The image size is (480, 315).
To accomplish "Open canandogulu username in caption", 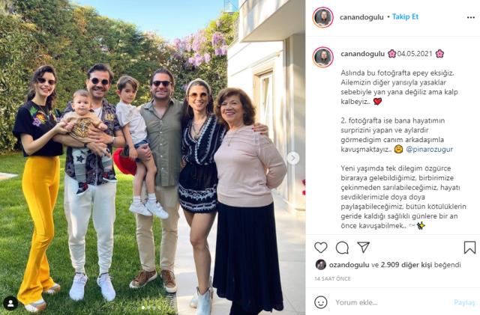I will click(362, 54).
